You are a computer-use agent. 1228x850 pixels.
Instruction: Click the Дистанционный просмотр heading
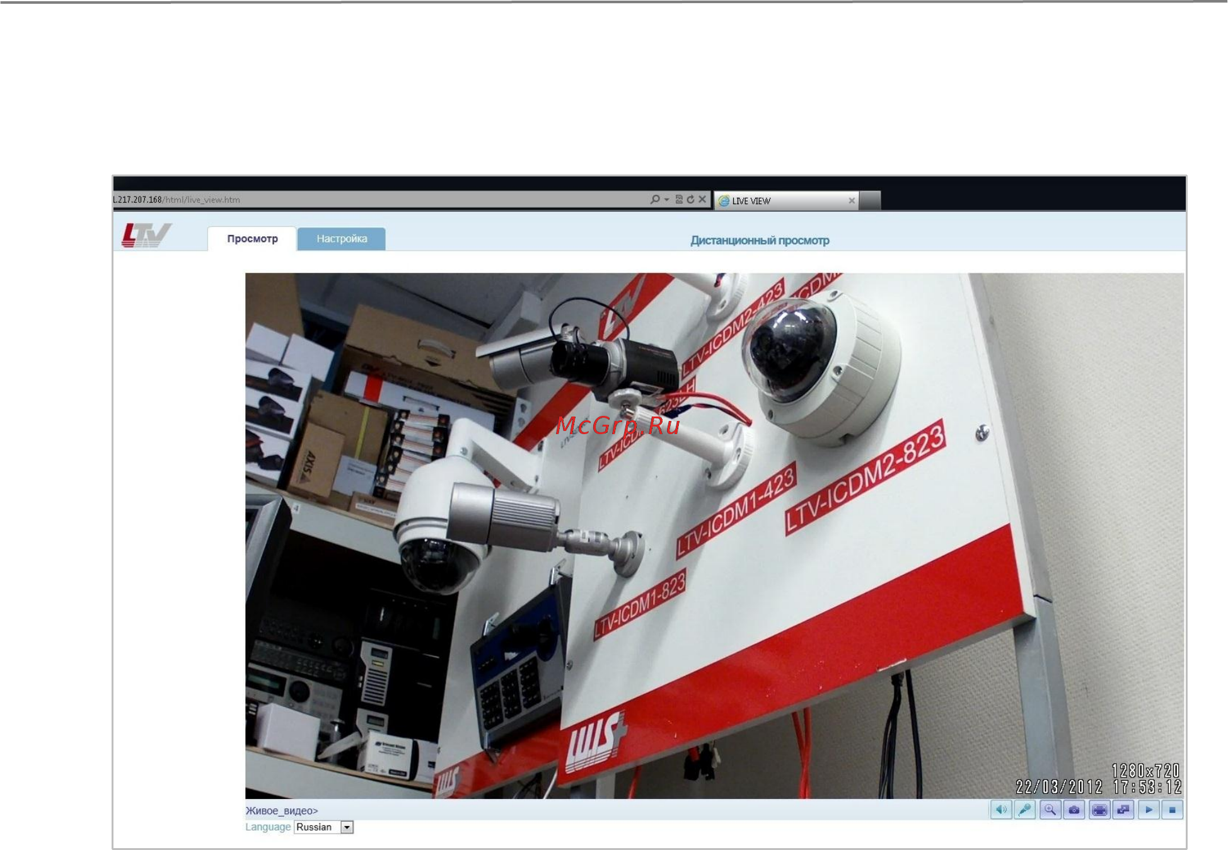coord(760,241)
